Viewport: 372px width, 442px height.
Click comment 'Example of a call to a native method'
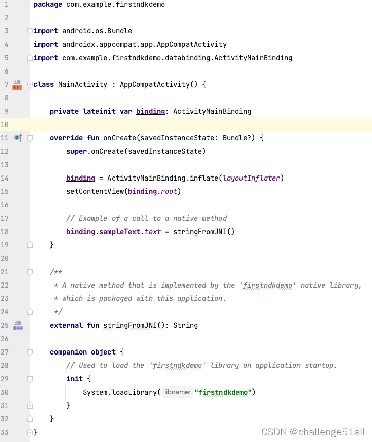pyautogui.click(x=146, y=218)
